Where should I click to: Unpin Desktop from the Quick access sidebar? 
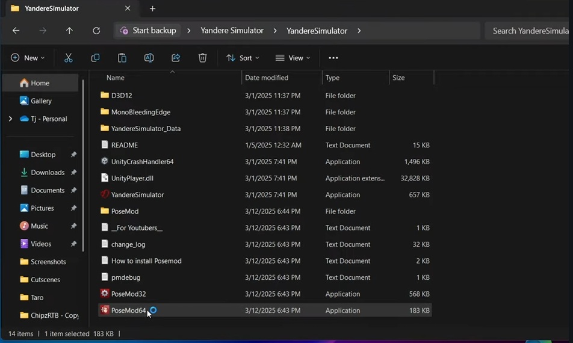pyautogui.click(x=73, y=155)
